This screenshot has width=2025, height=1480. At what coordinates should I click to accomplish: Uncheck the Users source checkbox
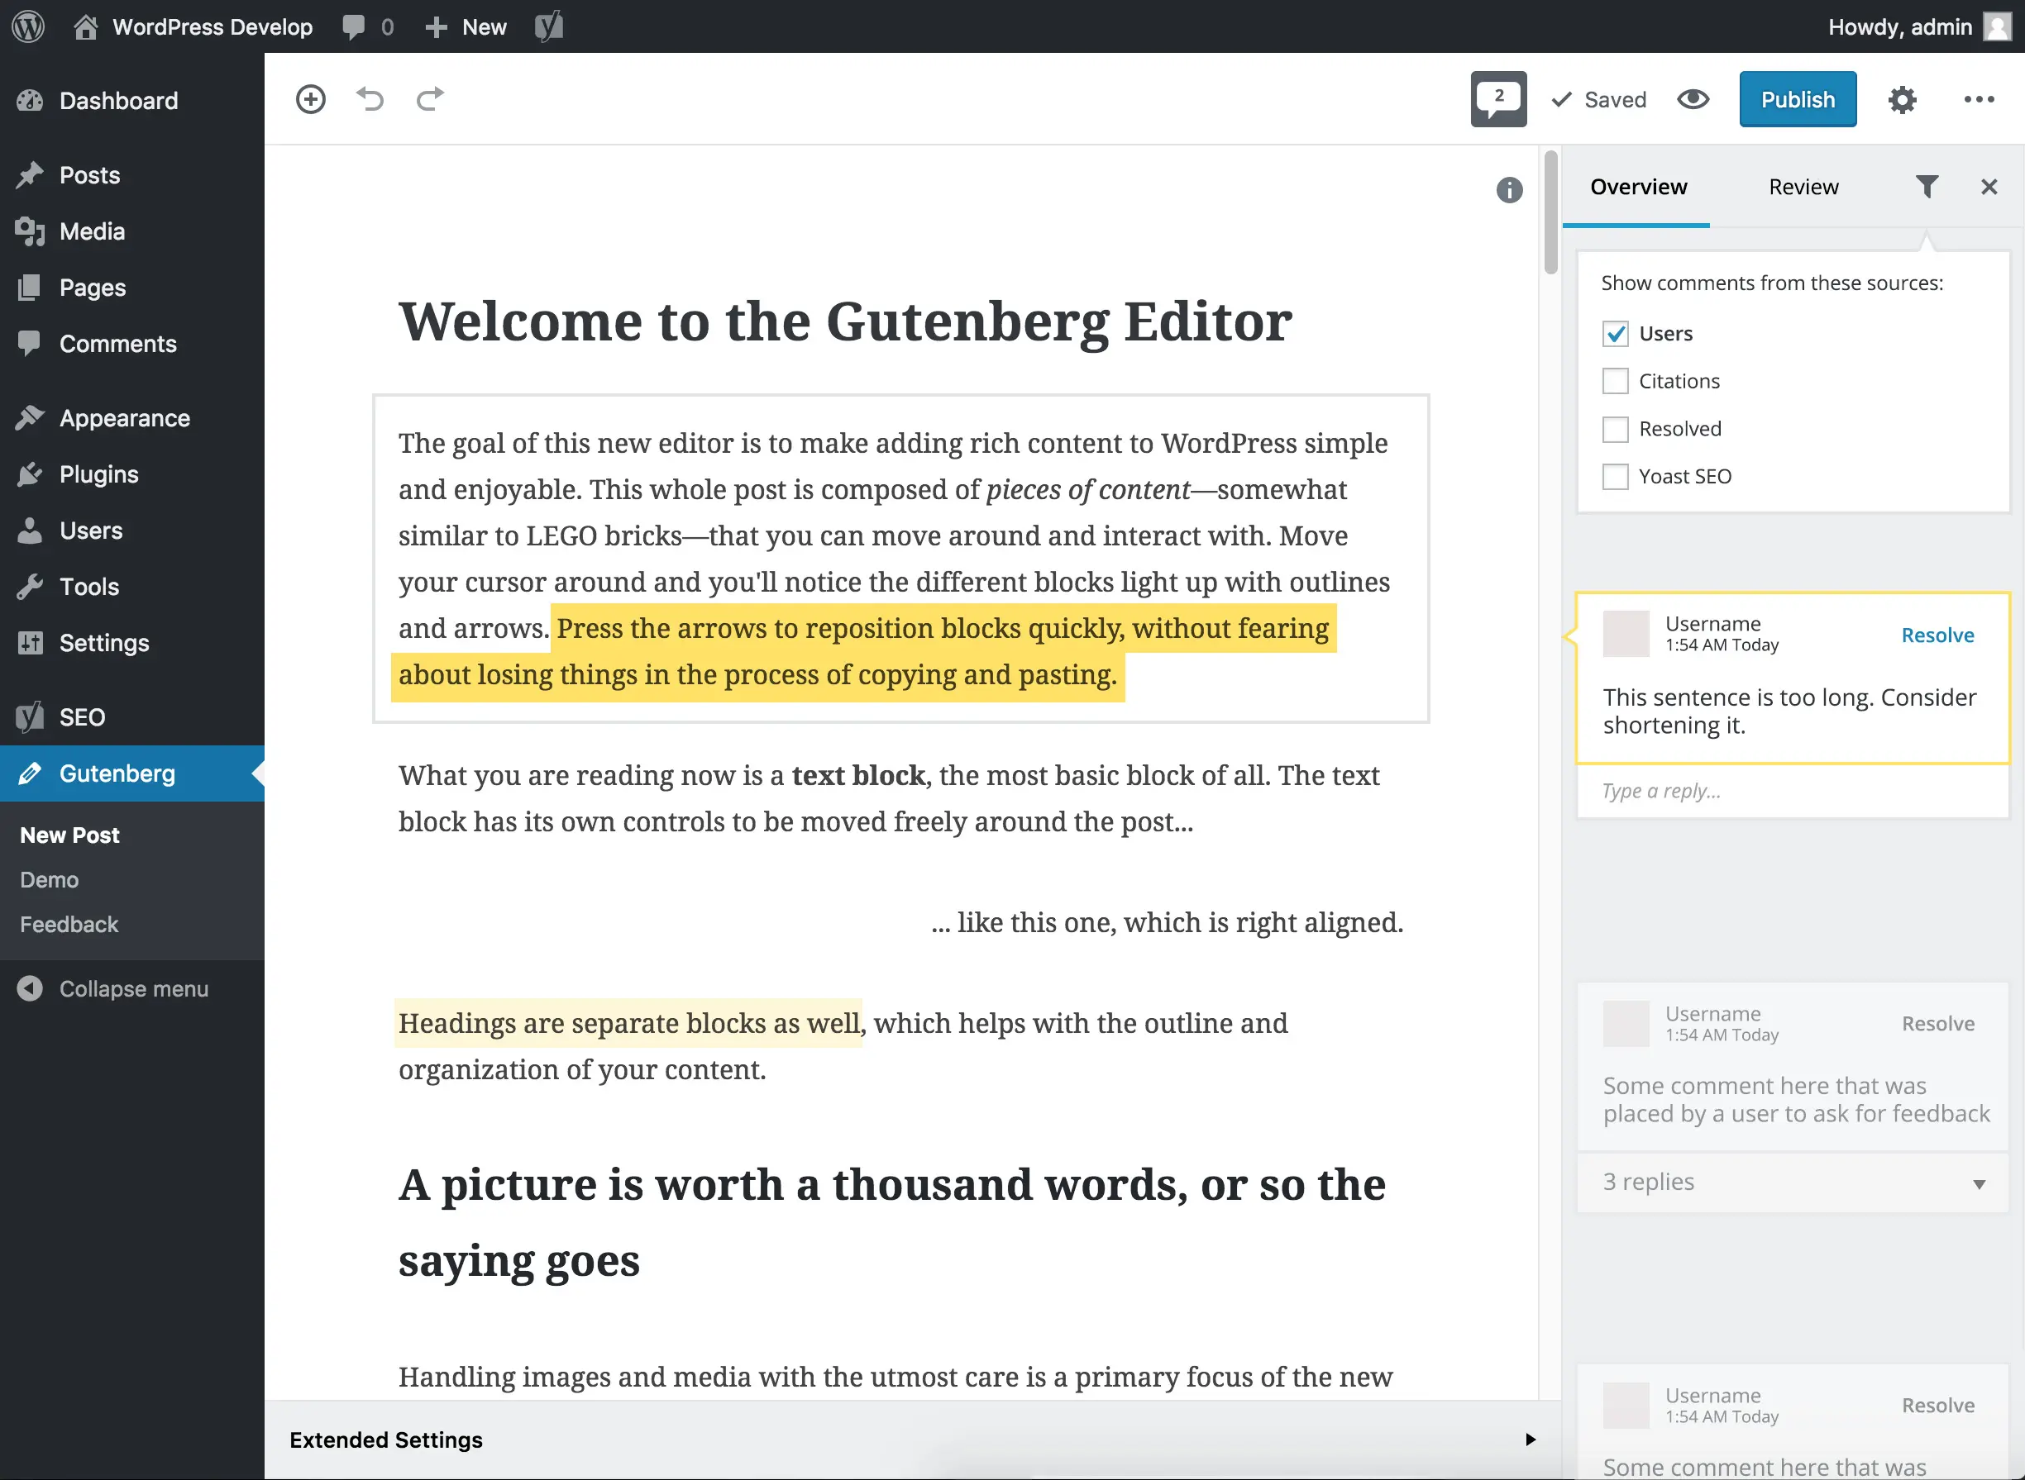(1614, 333)
